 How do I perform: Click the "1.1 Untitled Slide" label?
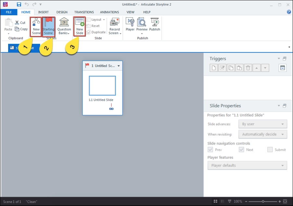click(x=101, y=100)
